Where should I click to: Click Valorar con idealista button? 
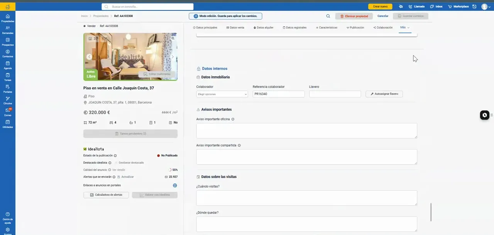click(155, 195)
